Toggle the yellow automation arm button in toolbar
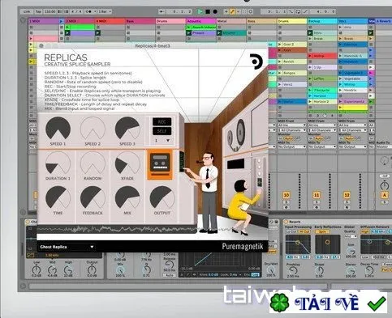Image resolution: width=392 pixels, height=318 pixels. pyautogui.click(x=232, y=11)
